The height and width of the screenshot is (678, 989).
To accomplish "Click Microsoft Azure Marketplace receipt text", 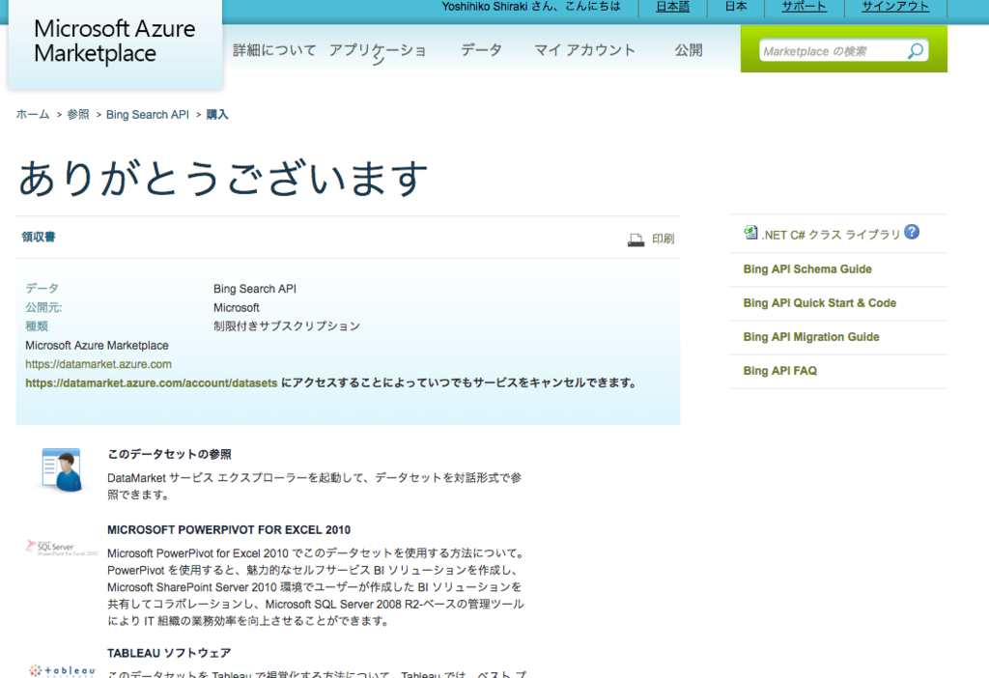I will [98, 346].
